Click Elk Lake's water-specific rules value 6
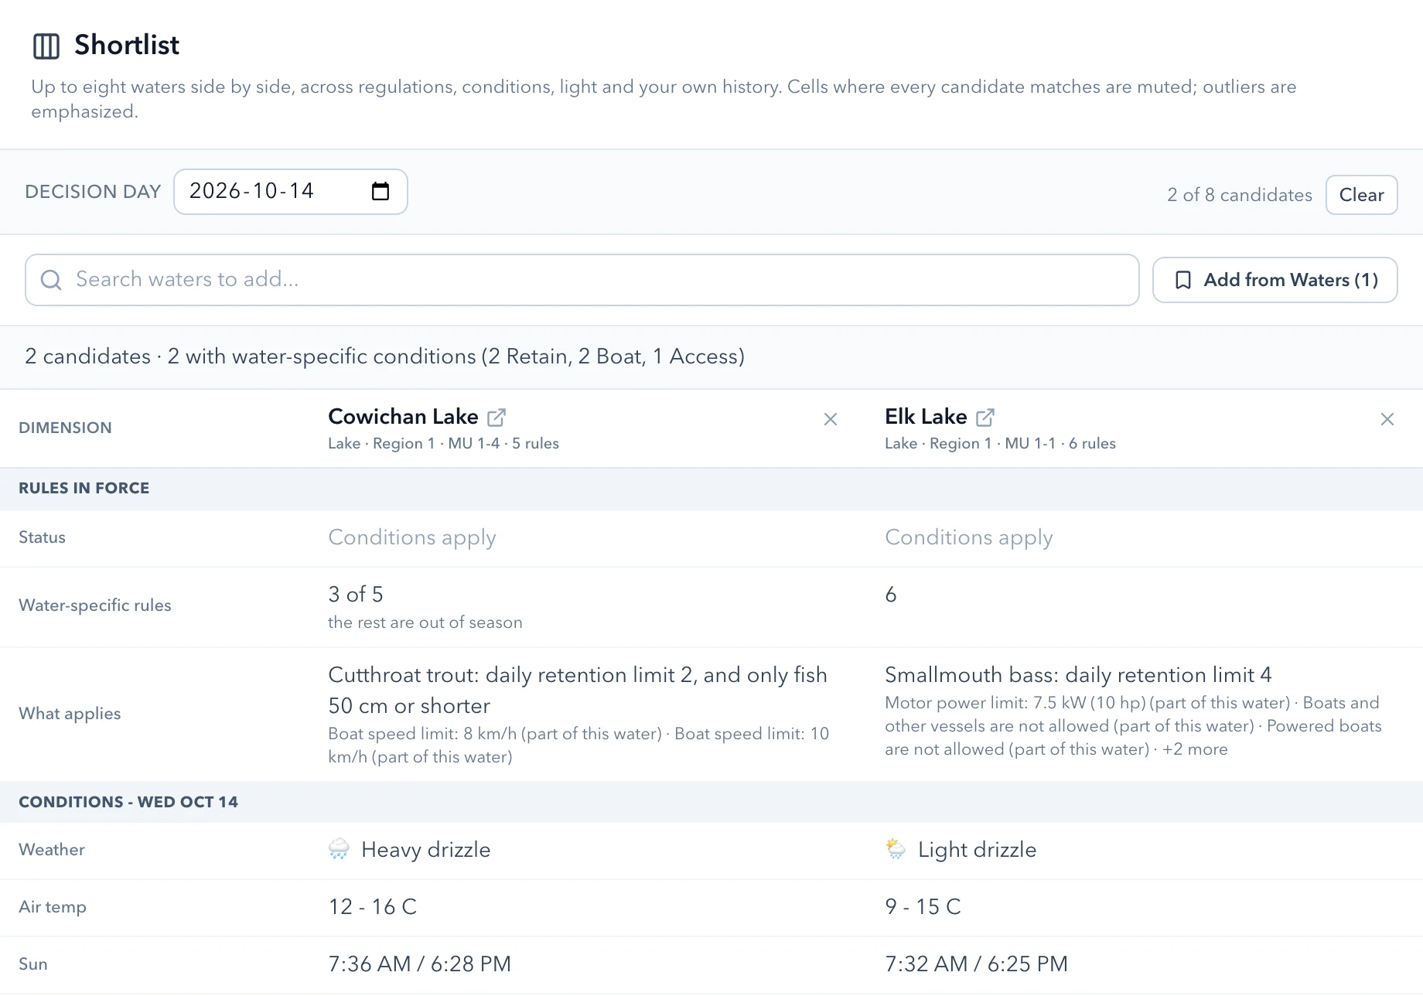 [891, 595]
